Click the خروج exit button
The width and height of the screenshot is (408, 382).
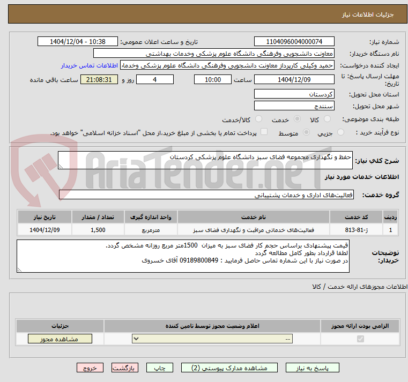click(90, 368)
